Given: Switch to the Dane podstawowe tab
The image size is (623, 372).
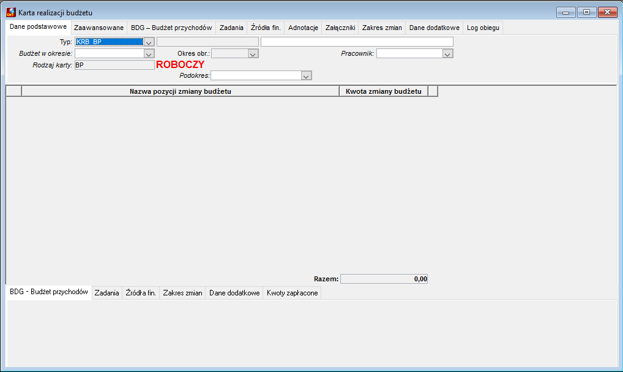Looking at the screenshot, I should [x=38, y=26].
